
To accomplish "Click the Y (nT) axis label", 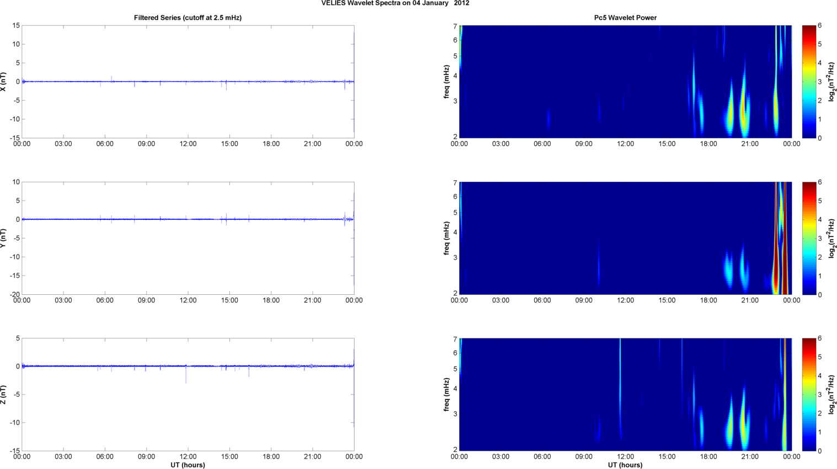I will tap(3, 238).
